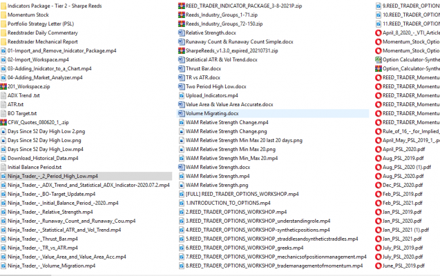The width and height of the screenshot is (440, 276).
Task: Select WAM Relative Strength Min_Max 20.mp4
Action: pos(232,158)
